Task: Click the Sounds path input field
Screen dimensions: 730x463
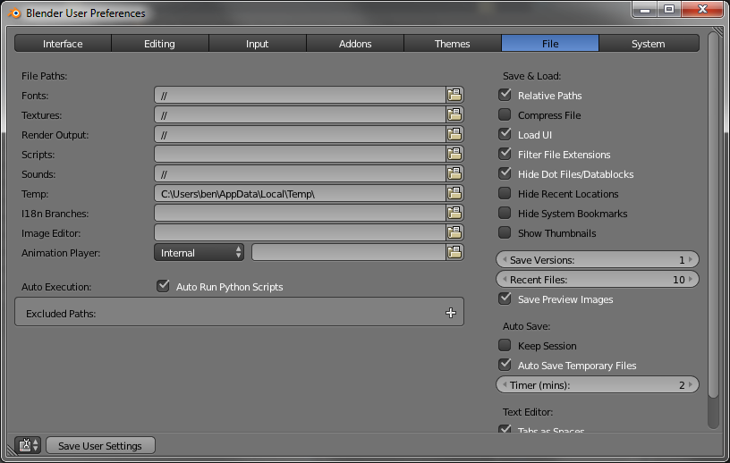Action: pyautogui.click(x=300, y=173)
